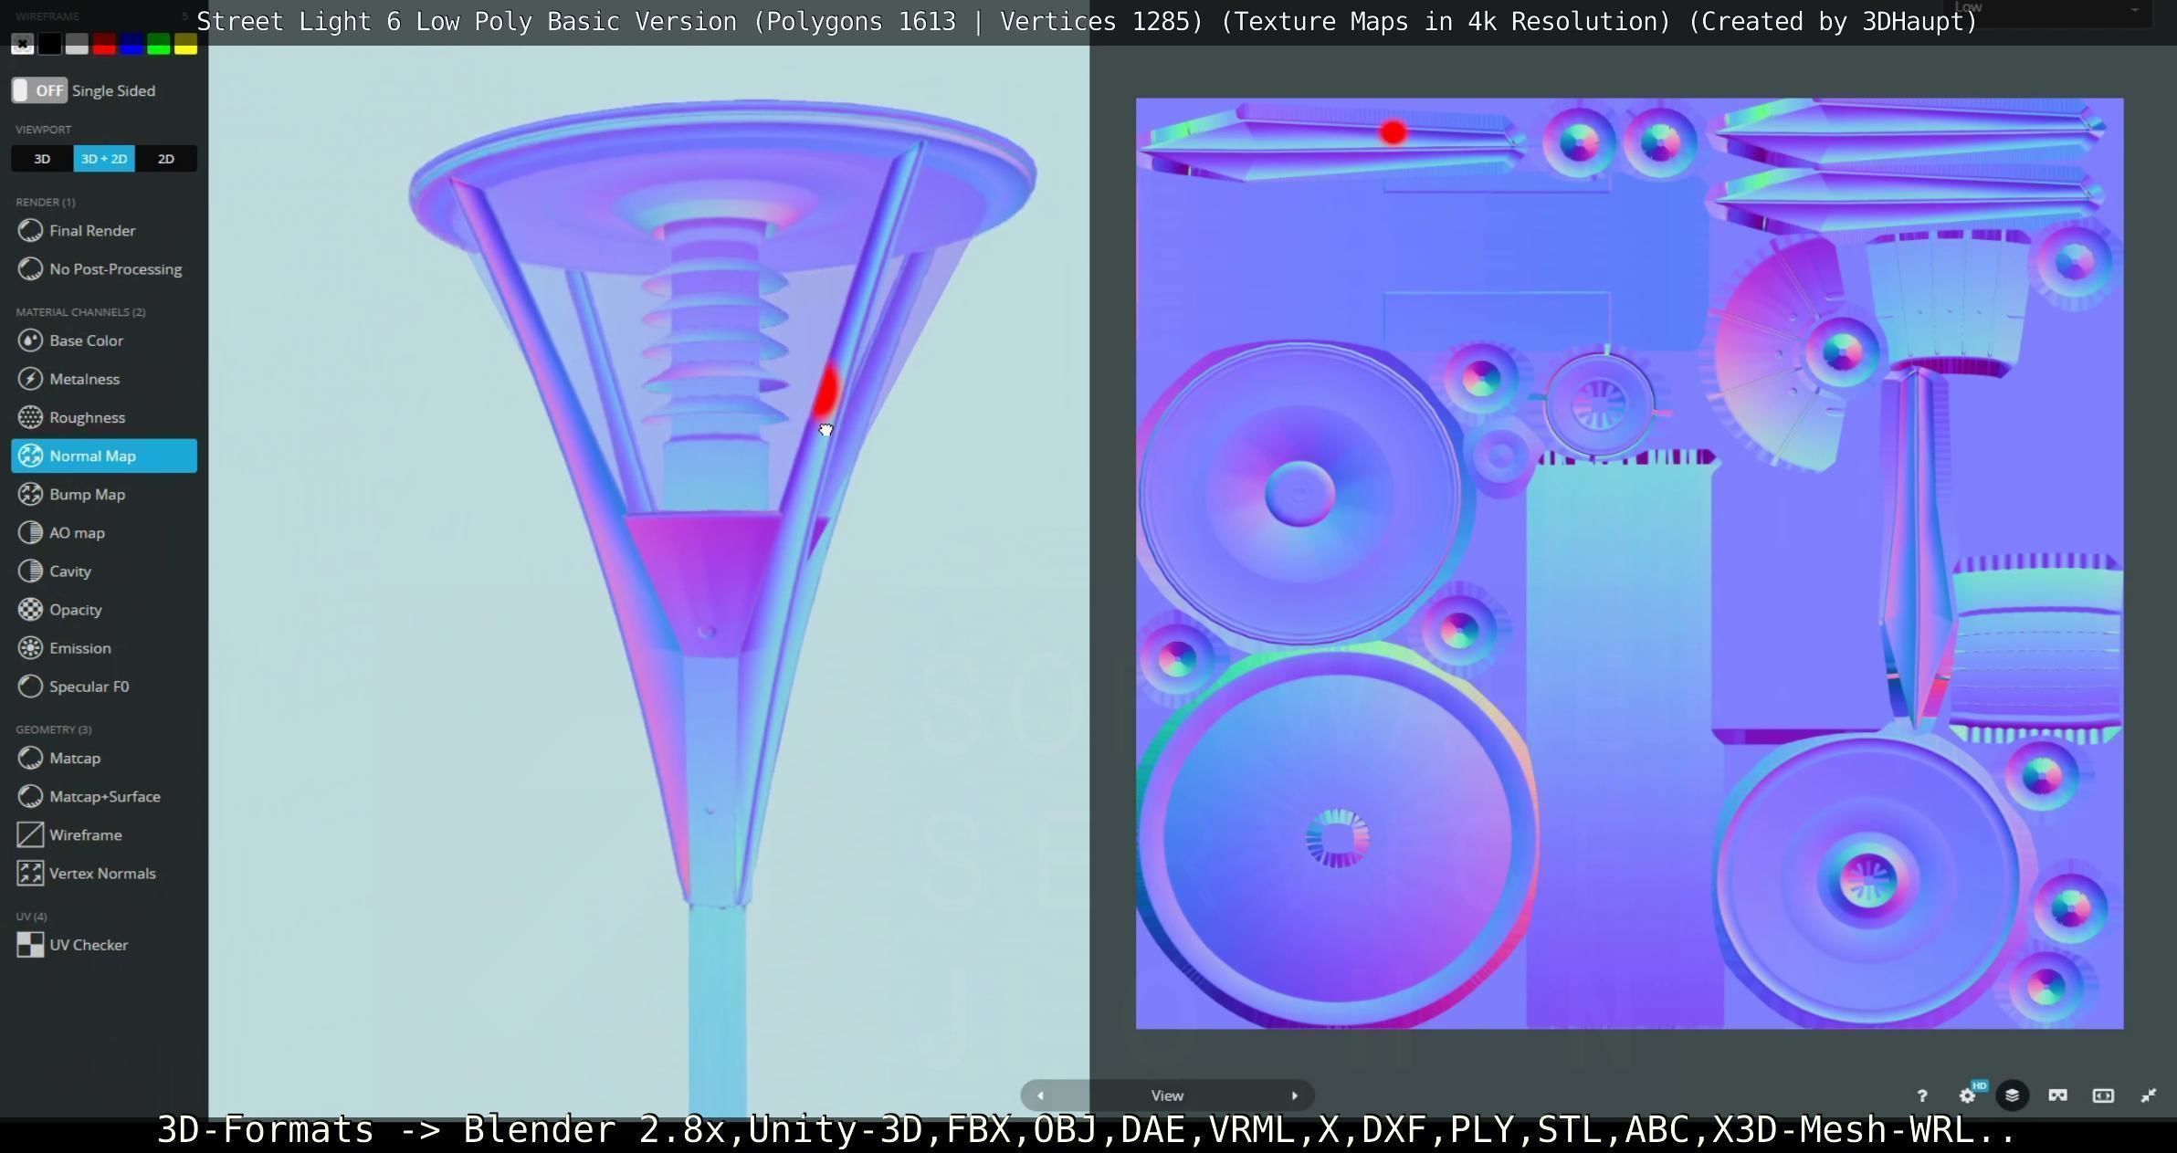Switch viewport to 3D tab
Screen dimensions: 2177x1153
coord(42,159)
